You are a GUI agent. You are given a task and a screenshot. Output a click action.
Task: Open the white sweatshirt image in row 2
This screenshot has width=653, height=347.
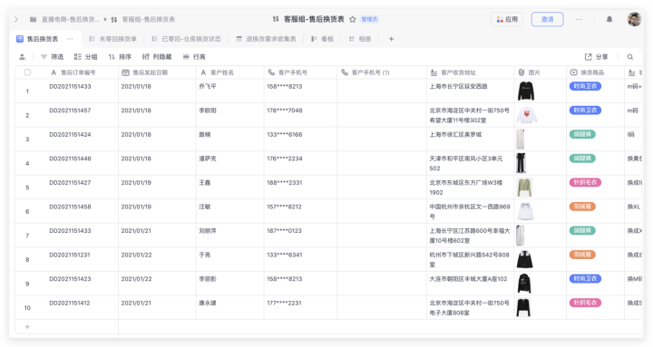526,115
